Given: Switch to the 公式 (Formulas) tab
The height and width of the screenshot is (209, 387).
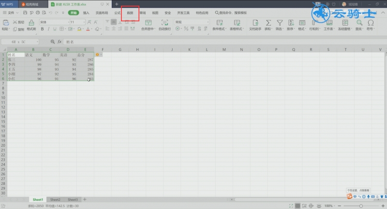Looking at the screenshot, I should pyautogui.click(x=117, y=13).
